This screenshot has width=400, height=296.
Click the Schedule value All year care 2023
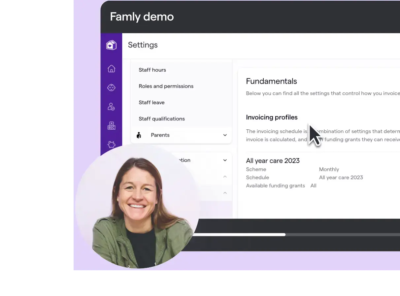[341, 178]
